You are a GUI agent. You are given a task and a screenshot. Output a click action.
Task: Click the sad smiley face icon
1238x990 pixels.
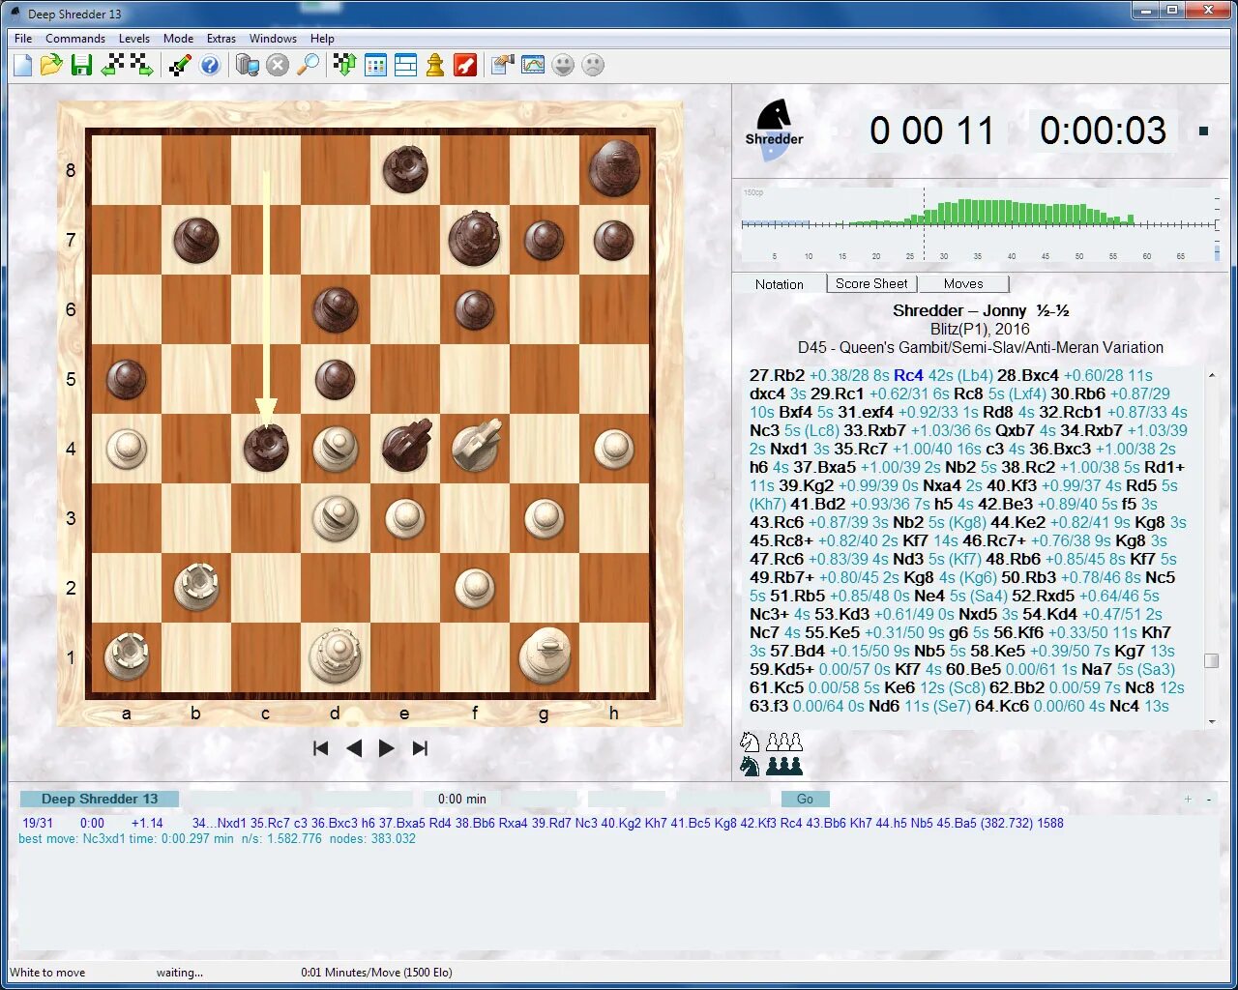593,65
